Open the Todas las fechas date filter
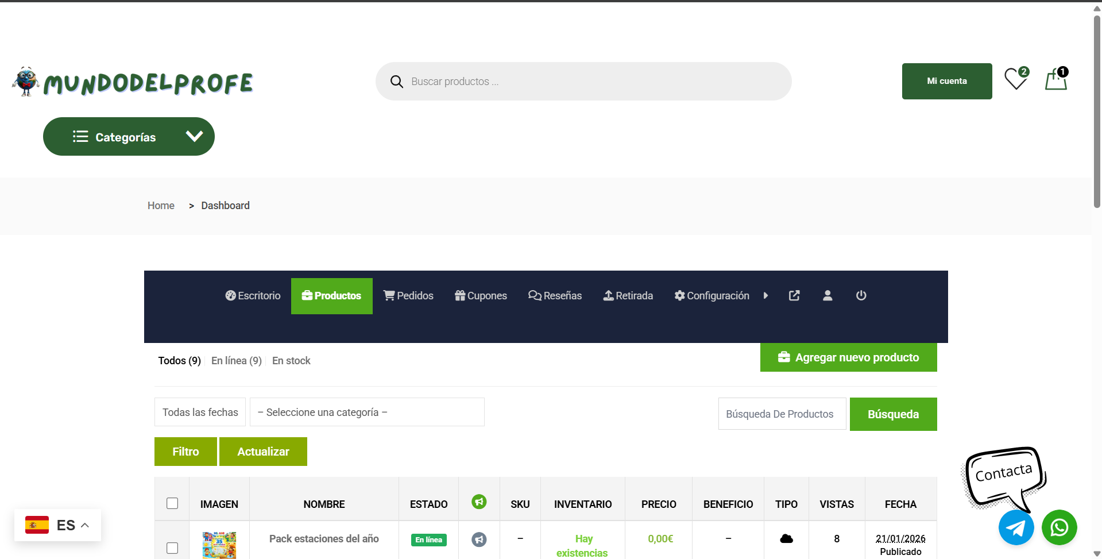1102x559 pixels. [200, 412]
